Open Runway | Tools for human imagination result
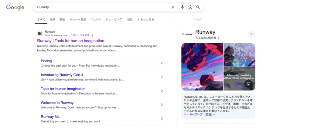The image size is (311, 128). pyautogui.click(x=71, y=41)
